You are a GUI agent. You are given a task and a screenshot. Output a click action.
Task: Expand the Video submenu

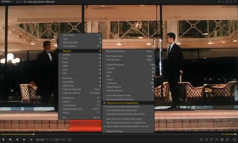(x=80, y=58)
